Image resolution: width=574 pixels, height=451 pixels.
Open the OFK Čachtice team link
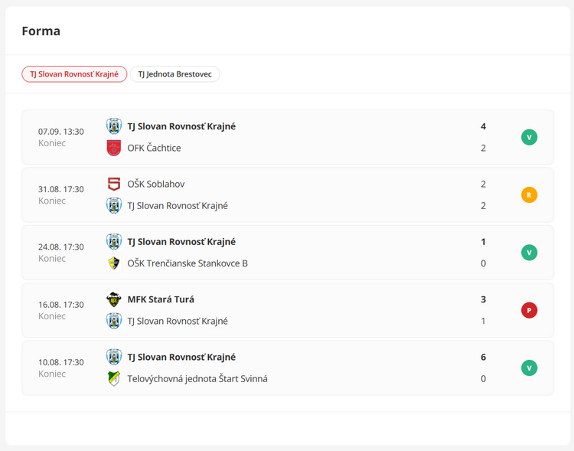(x=154, y=148)
